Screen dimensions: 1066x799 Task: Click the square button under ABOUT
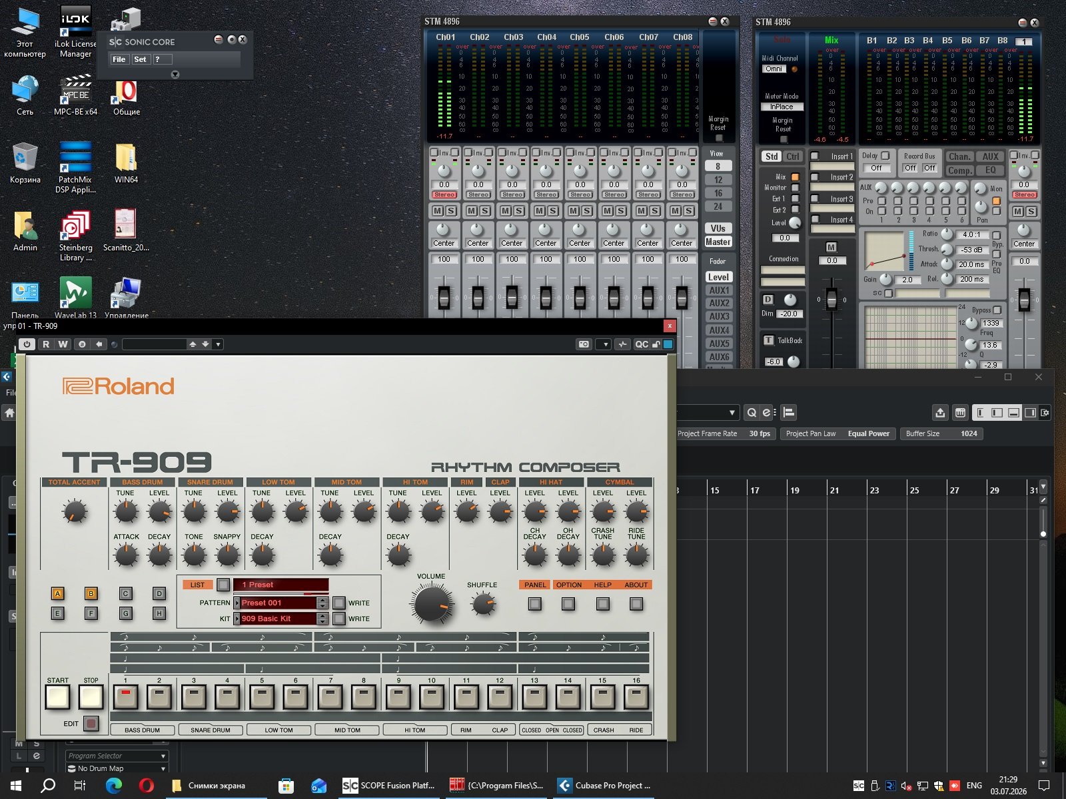(636, 604)
